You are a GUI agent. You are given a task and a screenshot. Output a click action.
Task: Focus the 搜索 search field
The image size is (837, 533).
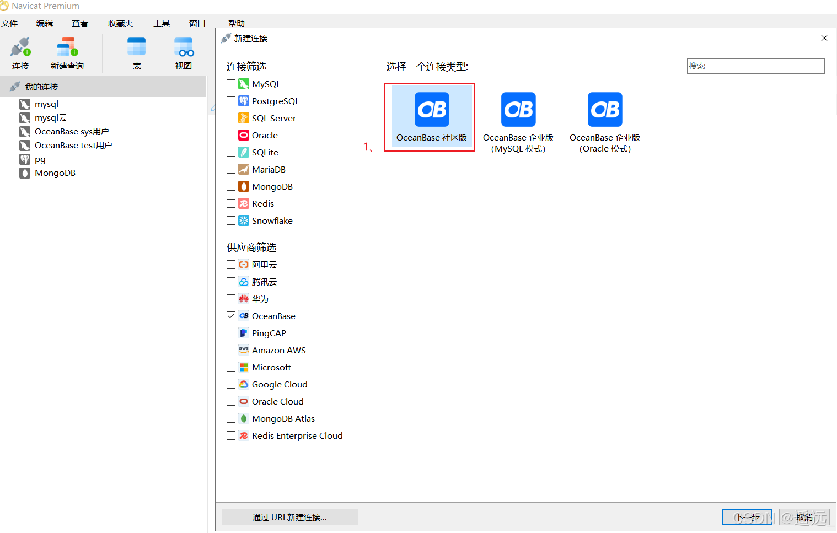pos(756,66)
